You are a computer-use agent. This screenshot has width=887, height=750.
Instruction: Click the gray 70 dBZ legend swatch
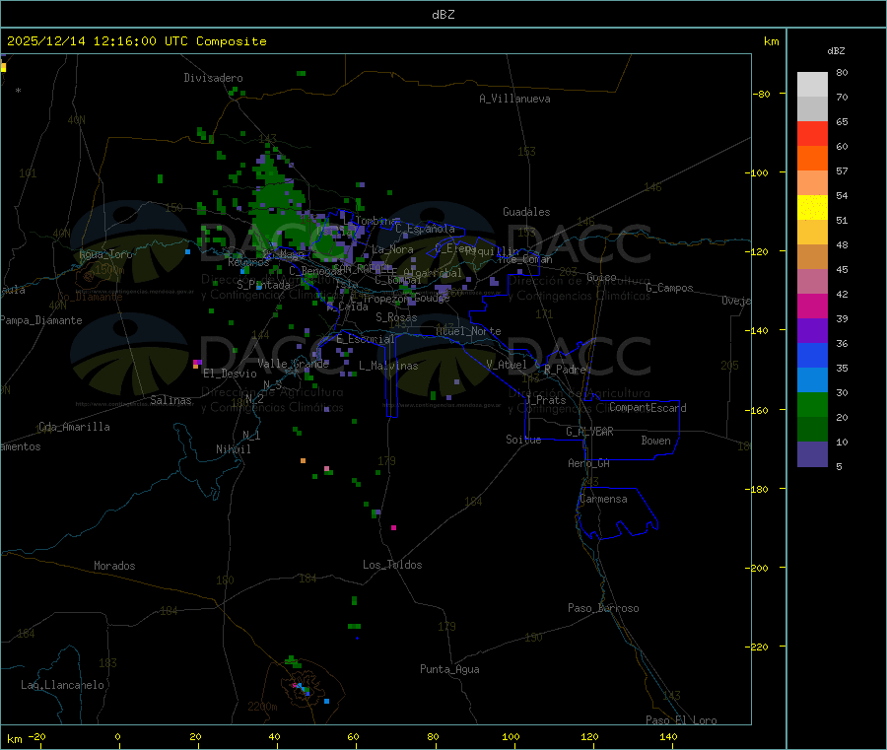[812, 108]
